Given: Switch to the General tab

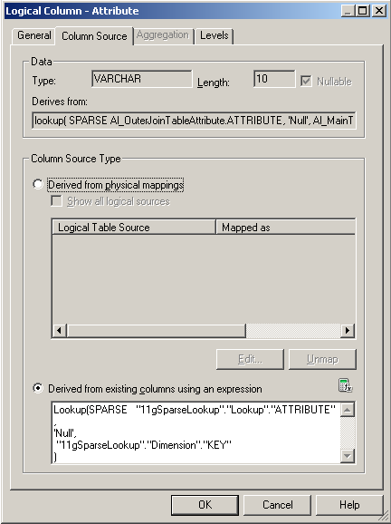Looking at the screenshot, I should 34,35.
